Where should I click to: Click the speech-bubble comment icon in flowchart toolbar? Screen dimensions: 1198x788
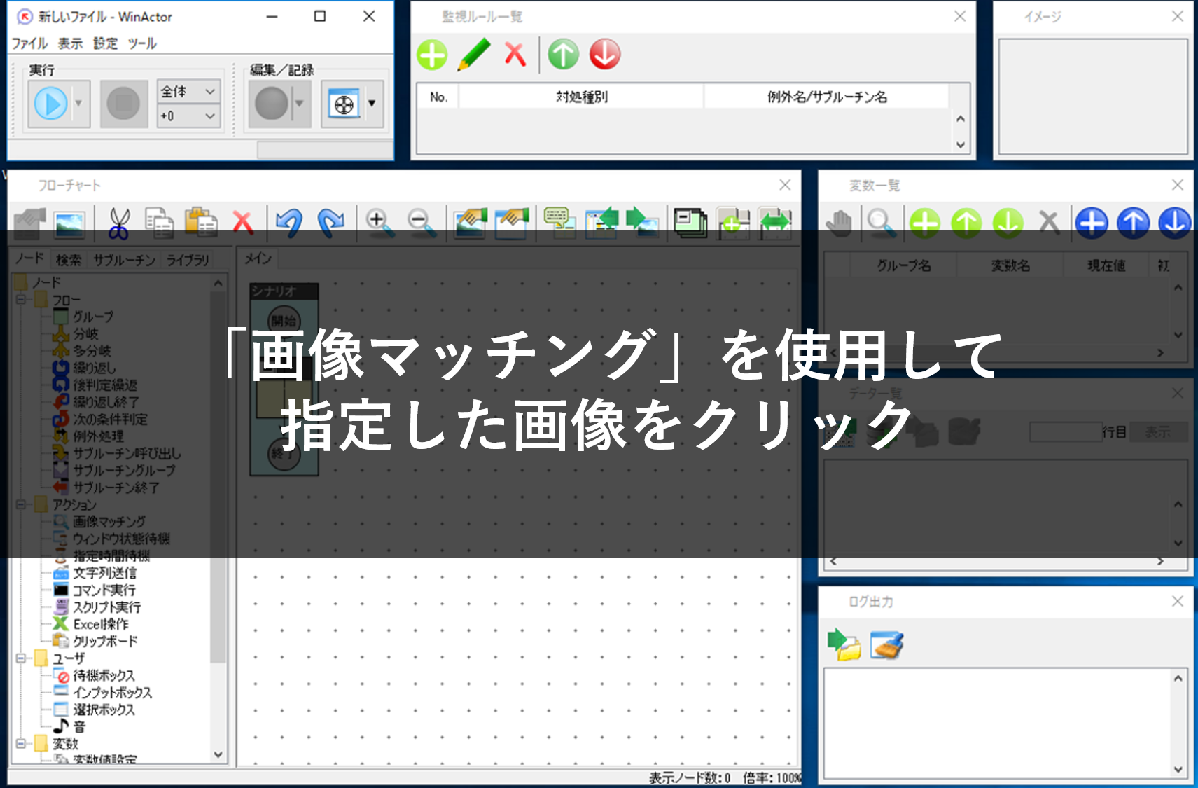[x=559, y=221]
